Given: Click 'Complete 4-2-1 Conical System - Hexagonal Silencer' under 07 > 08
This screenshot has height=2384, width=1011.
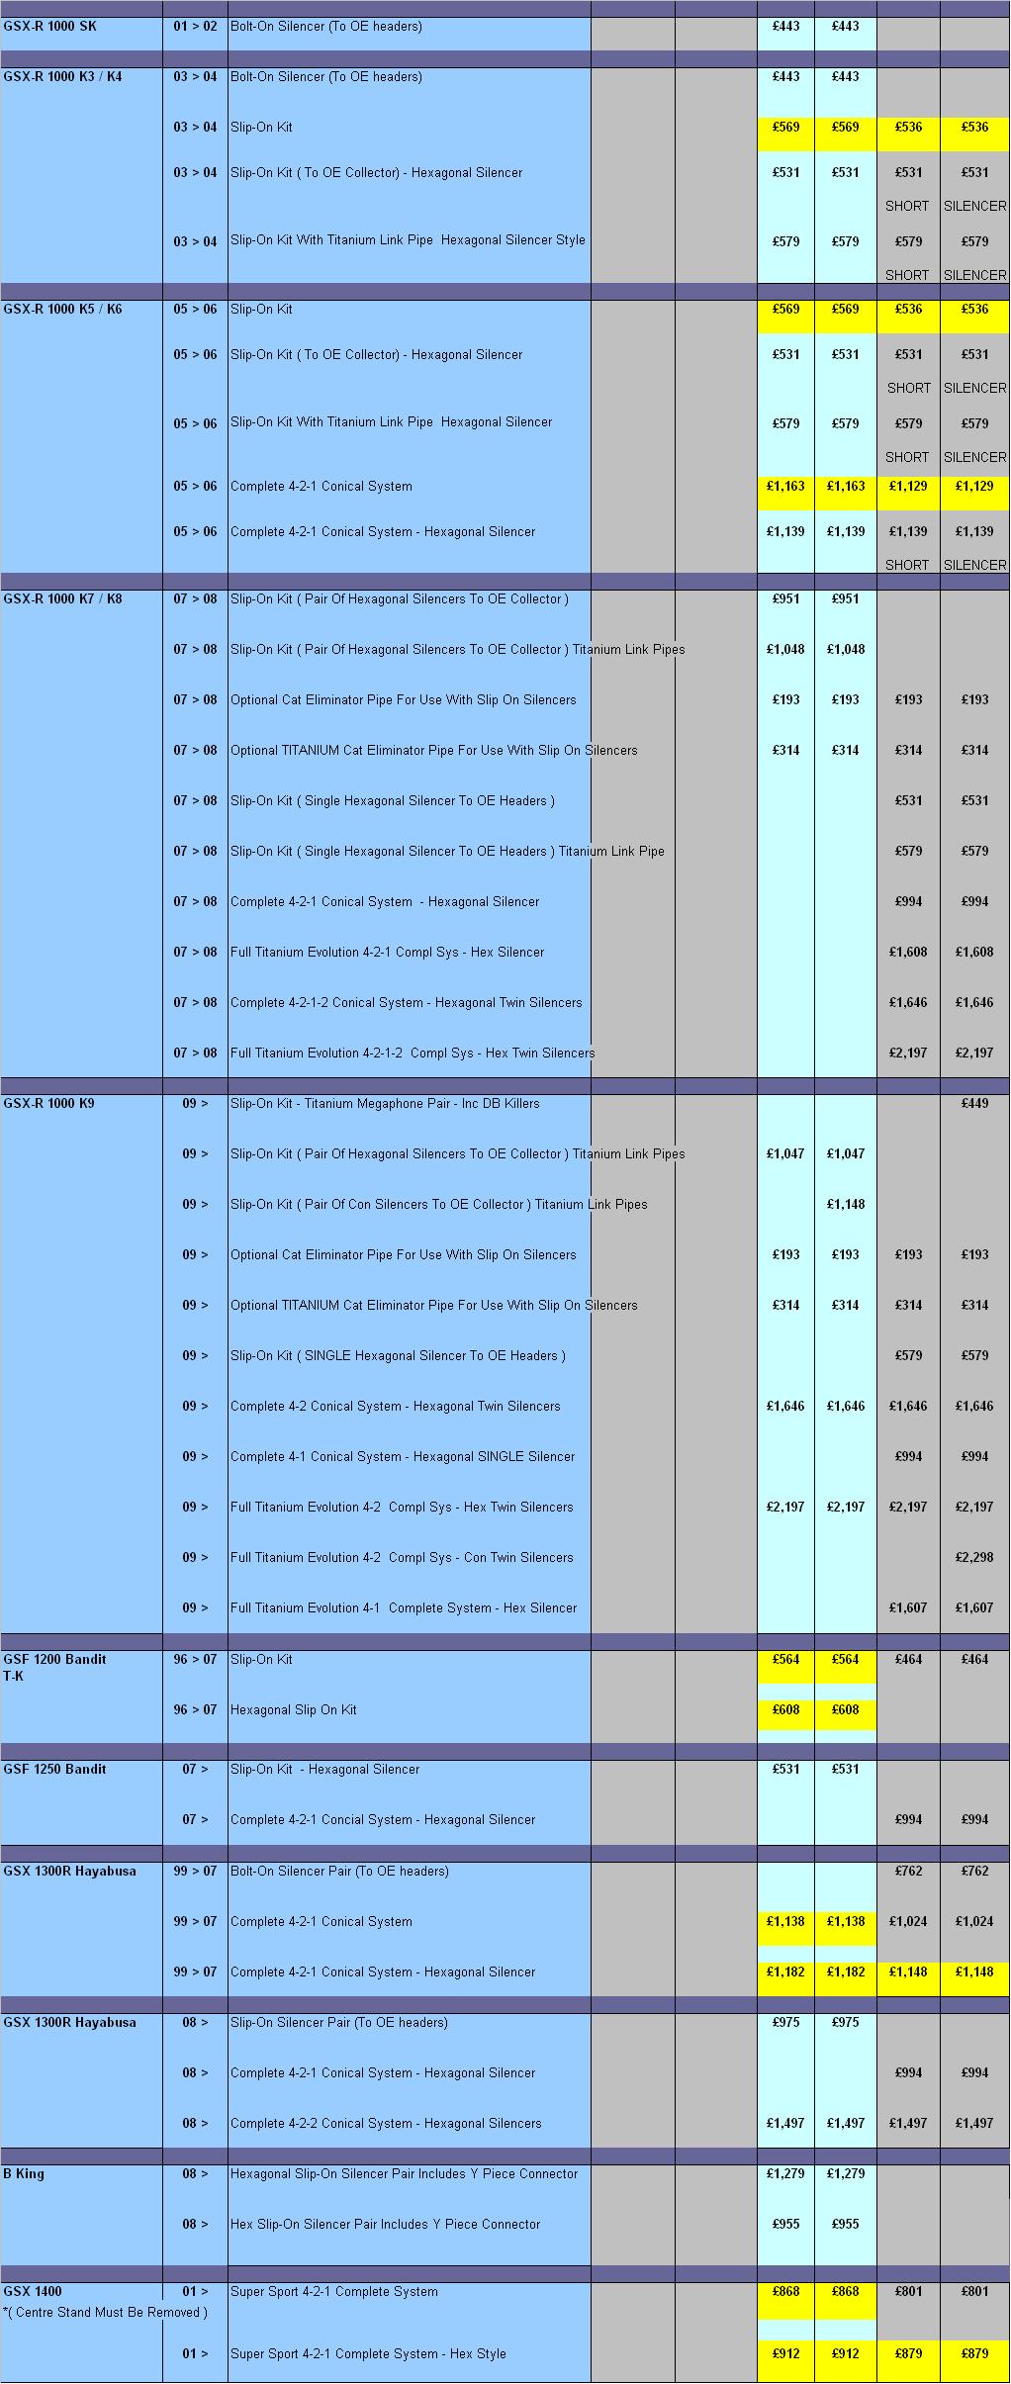Looking at the screenshot, I should coord(385,901).
